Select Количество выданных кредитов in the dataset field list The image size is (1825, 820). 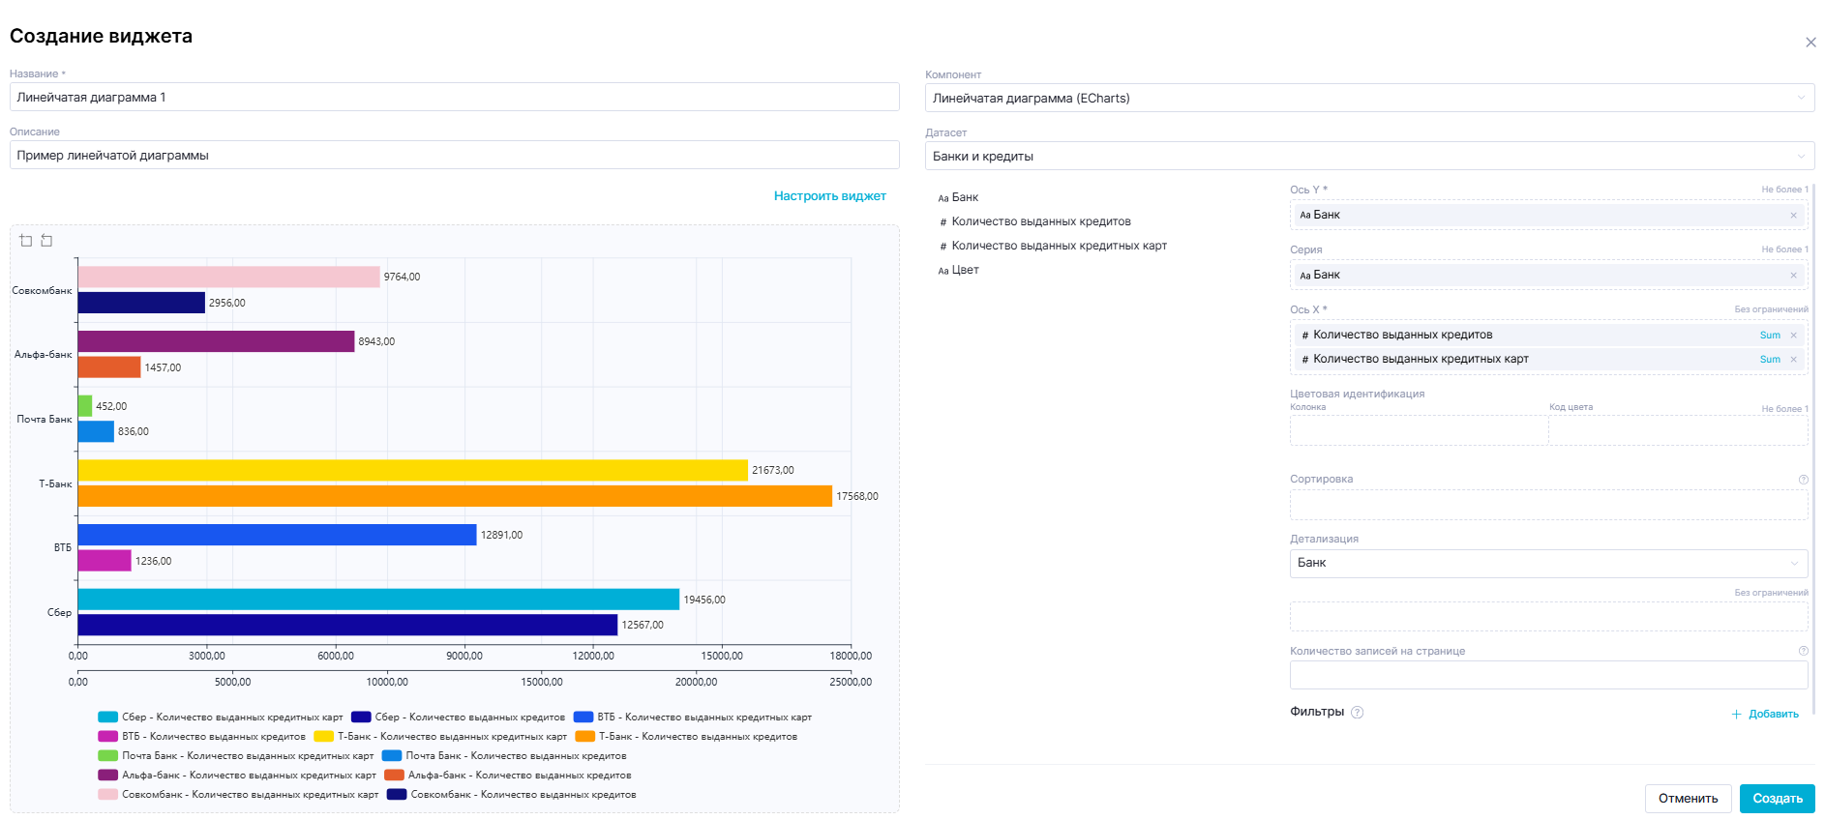tap(1034, 221)
